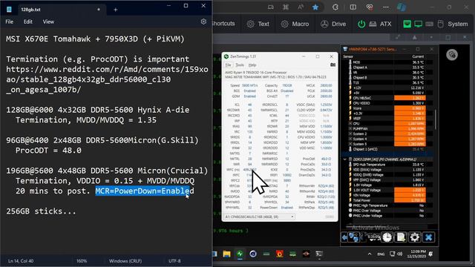Click the 160% zoom level in status bar

click(x=82, y=260)
